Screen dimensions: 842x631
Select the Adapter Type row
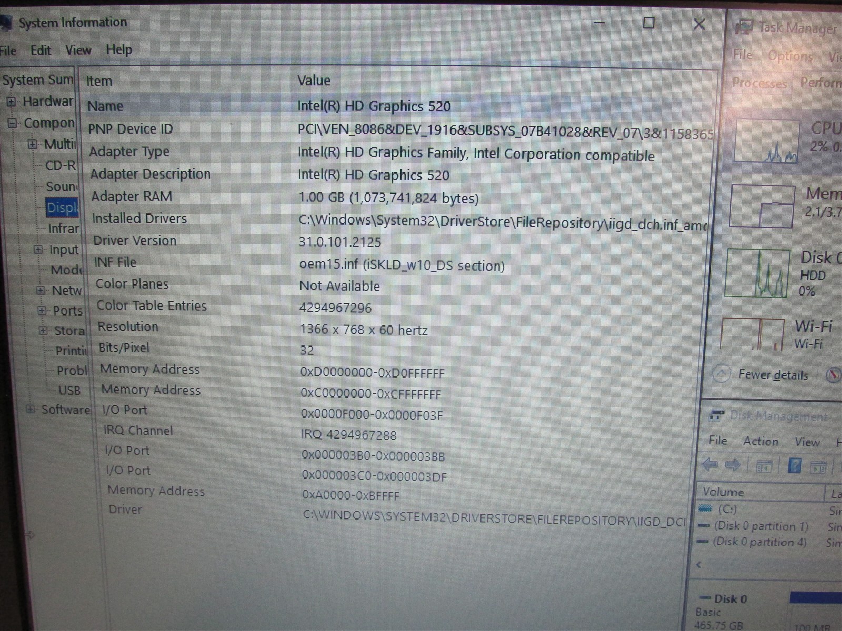point(400,153)
